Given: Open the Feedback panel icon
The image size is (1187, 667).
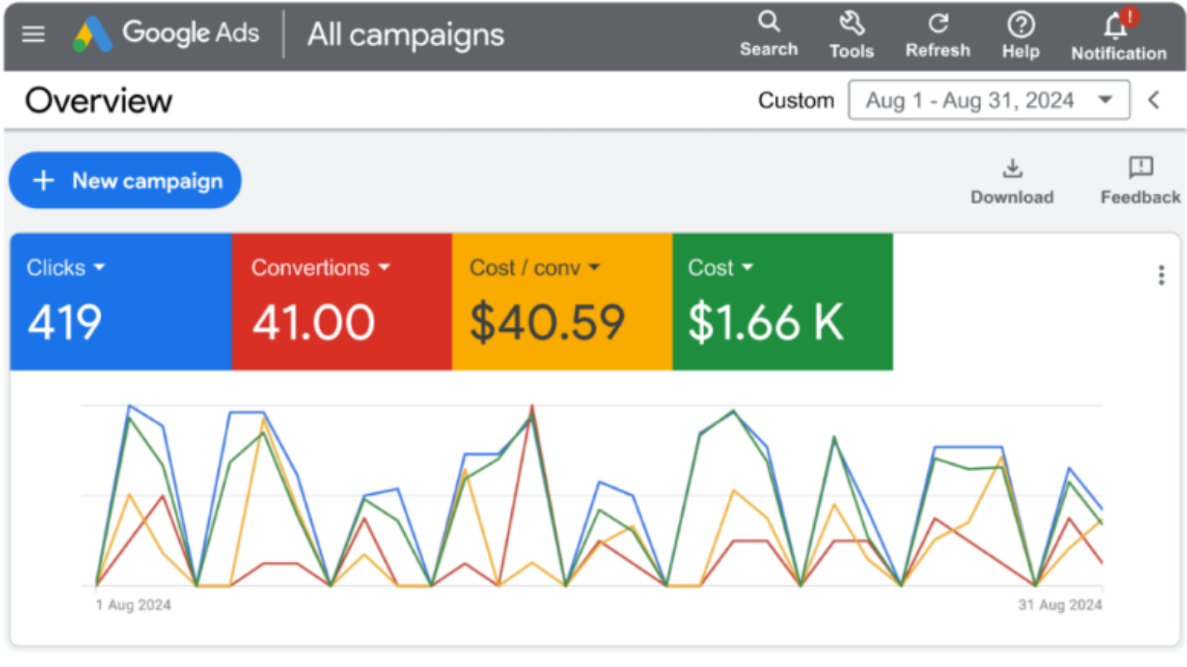Looking at the screenshot, I should coord(1139,167).
